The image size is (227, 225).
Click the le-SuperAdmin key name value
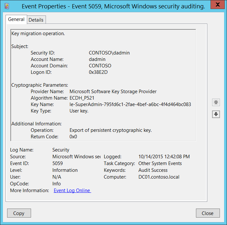tap(130, 104)
